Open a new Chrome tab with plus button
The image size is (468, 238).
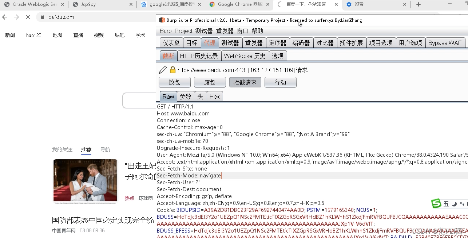[419, 4]
